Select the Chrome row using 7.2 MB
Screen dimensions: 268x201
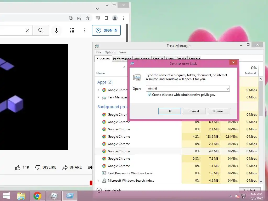[177, 159]
